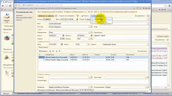
Task: Select the Предложения tab
Action: click(43, 47)
